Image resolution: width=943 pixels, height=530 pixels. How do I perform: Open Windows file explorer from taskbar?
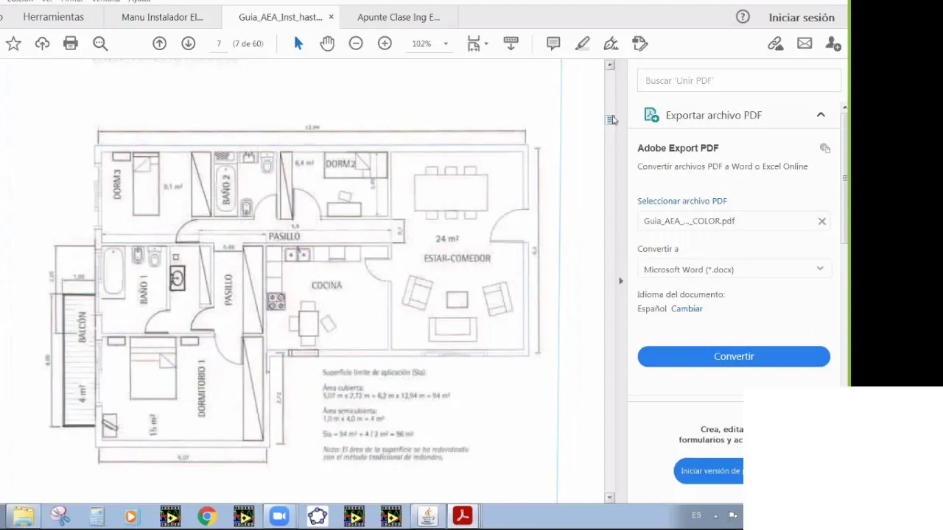23,516
